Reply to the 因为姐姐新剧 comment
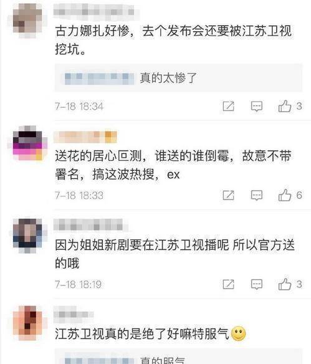The image size is (311, 364). tap(257, 285)
